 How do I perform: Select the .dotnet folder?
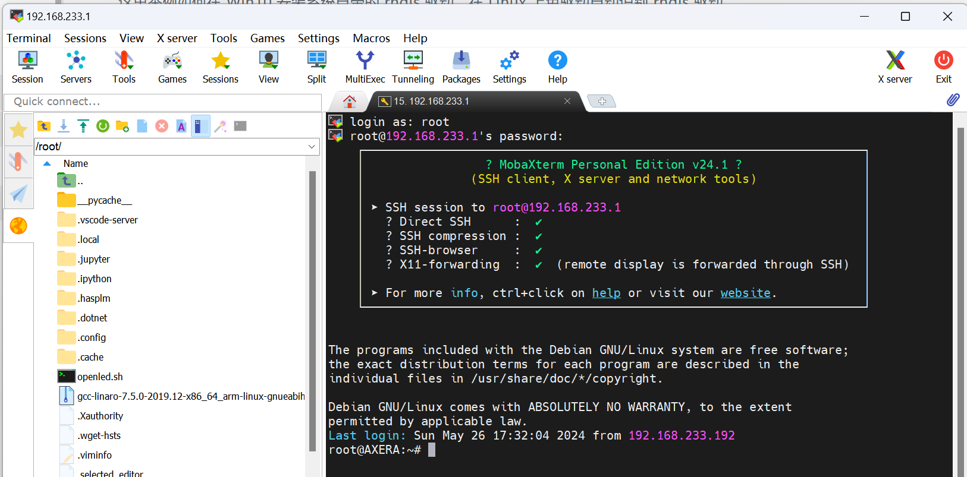click(x=82, y=318)
